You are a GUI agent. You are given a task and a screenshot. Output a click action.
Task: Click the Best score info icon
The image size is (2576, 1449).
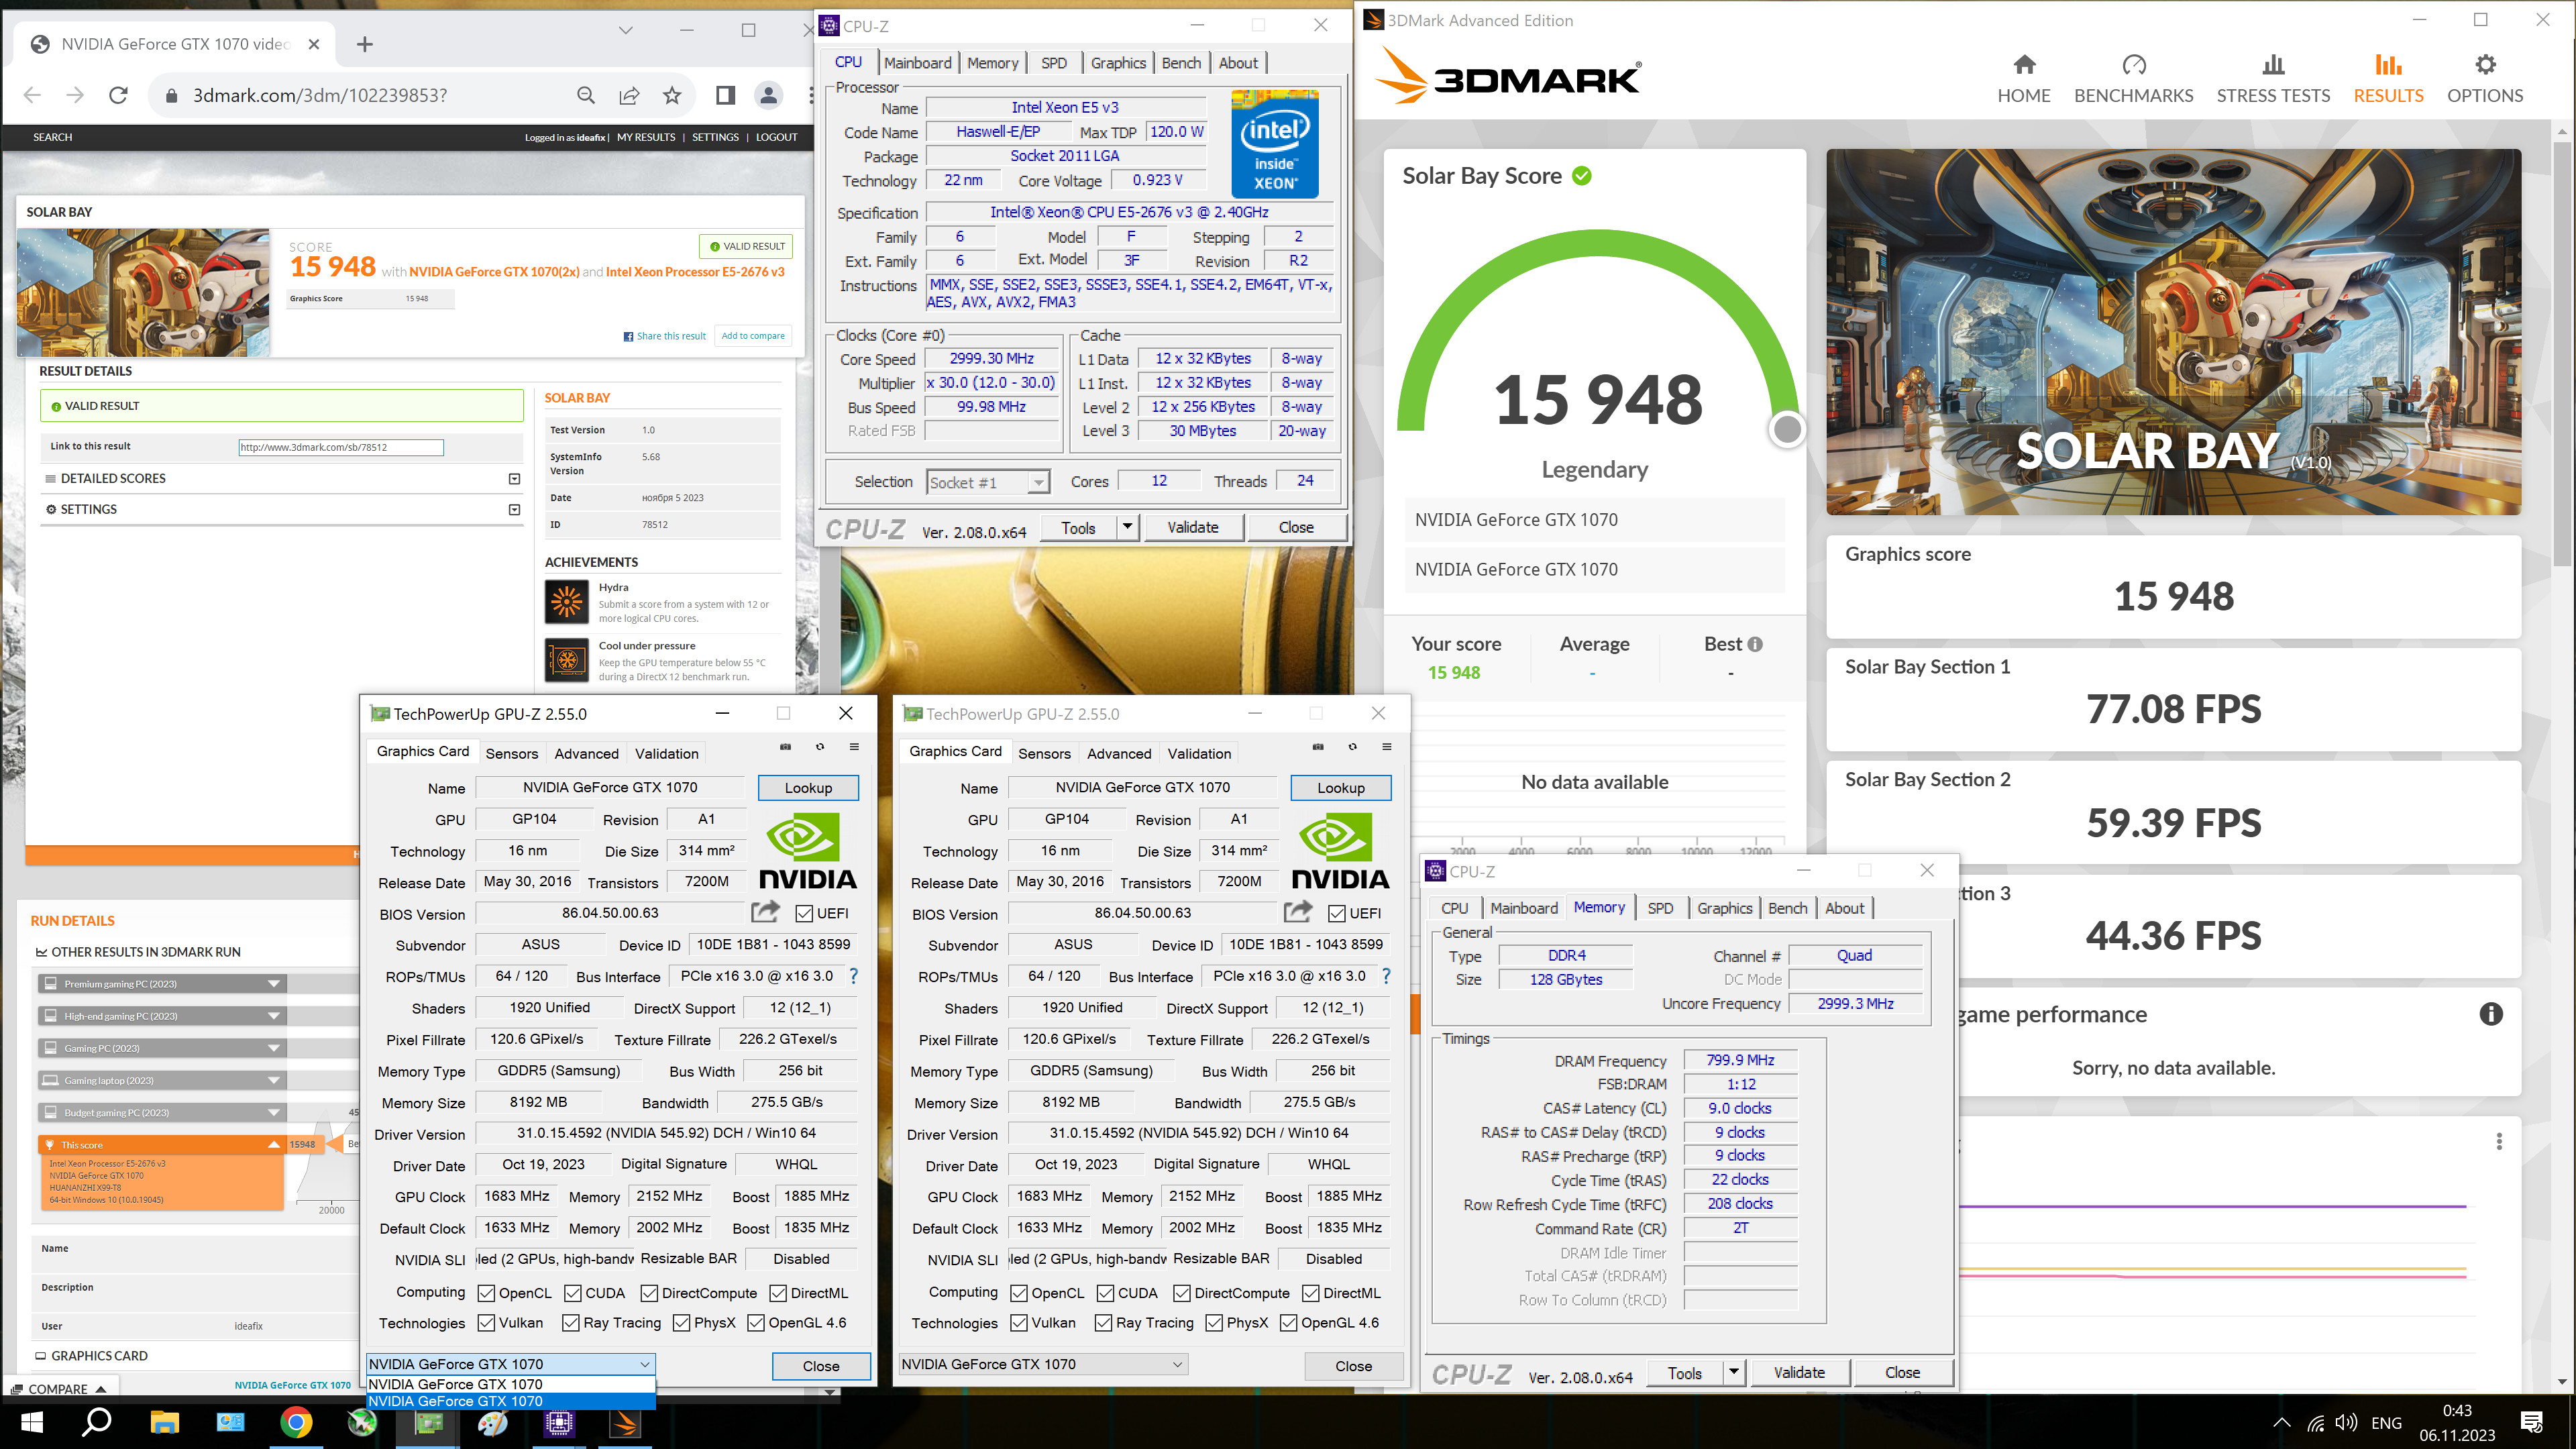[1755, 644]
